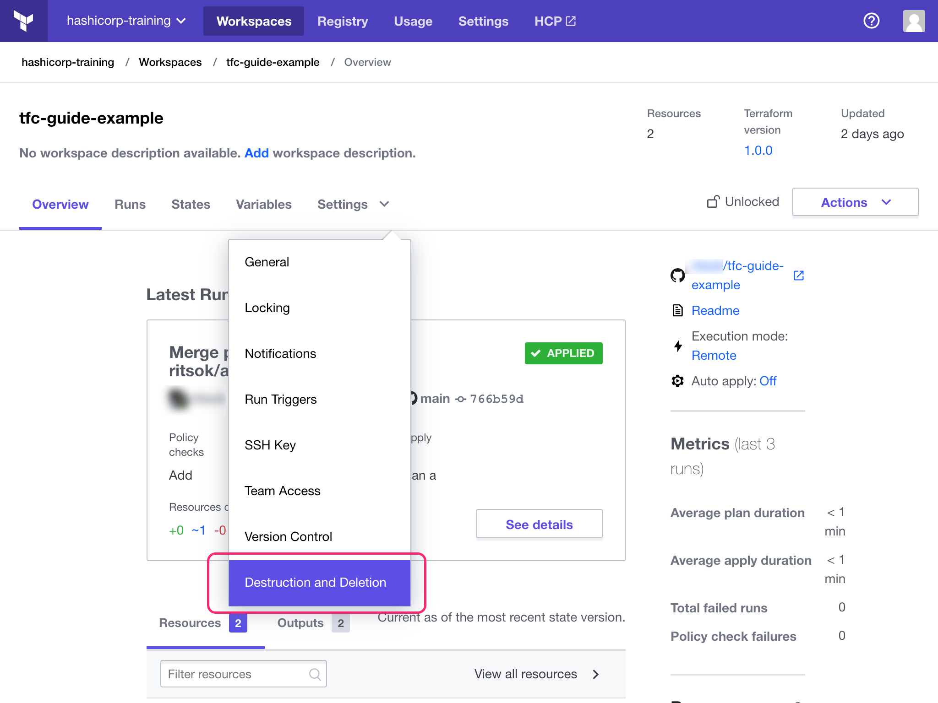Open the GitHub repository via the GitHub icon
The width and height of the screenshot is (938, 703).
[x=677, y=275]
